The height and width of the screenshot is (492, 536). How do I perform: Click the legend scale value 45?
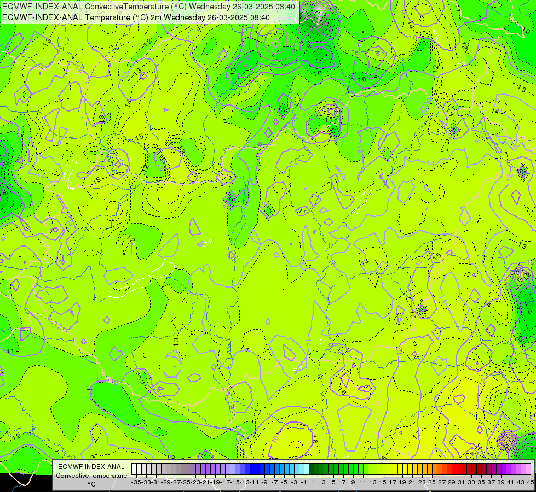coord(530,482)
